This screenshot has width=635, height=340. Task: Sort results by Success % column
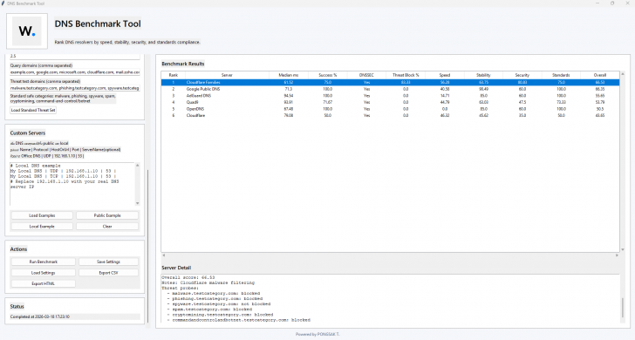coord(328,75)
